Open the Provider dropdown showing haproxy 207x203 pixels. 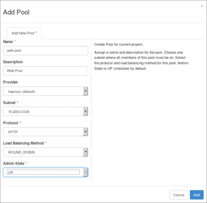[x=46, y=91]
